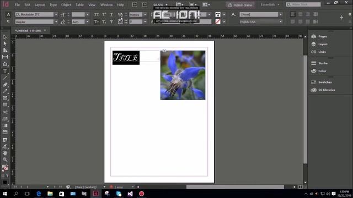This screenshot has height=198, width=353.
Task: Open the Type menu
Action: coord(53,5)
